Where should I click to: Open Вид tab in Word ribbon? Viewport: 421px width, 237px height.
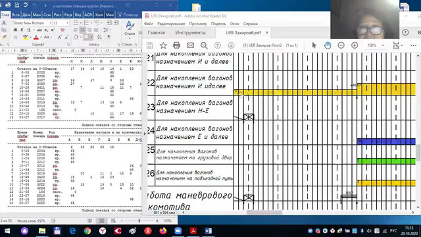[x=78, y=14]
